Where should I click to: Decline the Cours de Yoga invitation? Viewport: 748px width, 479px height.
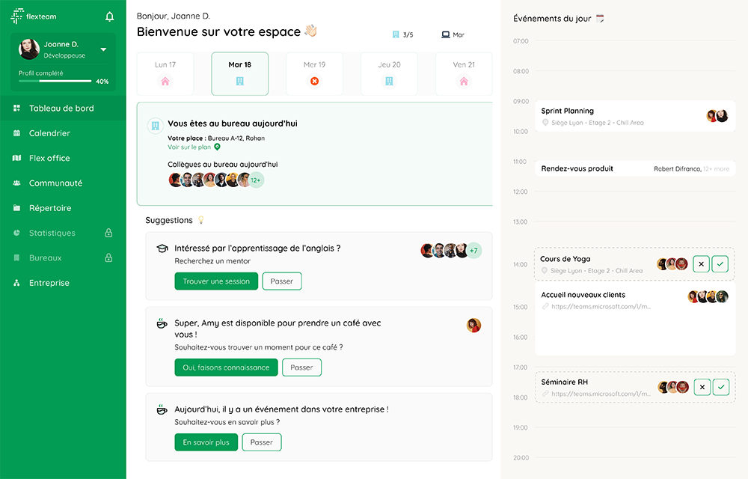(x=701, y=263)
